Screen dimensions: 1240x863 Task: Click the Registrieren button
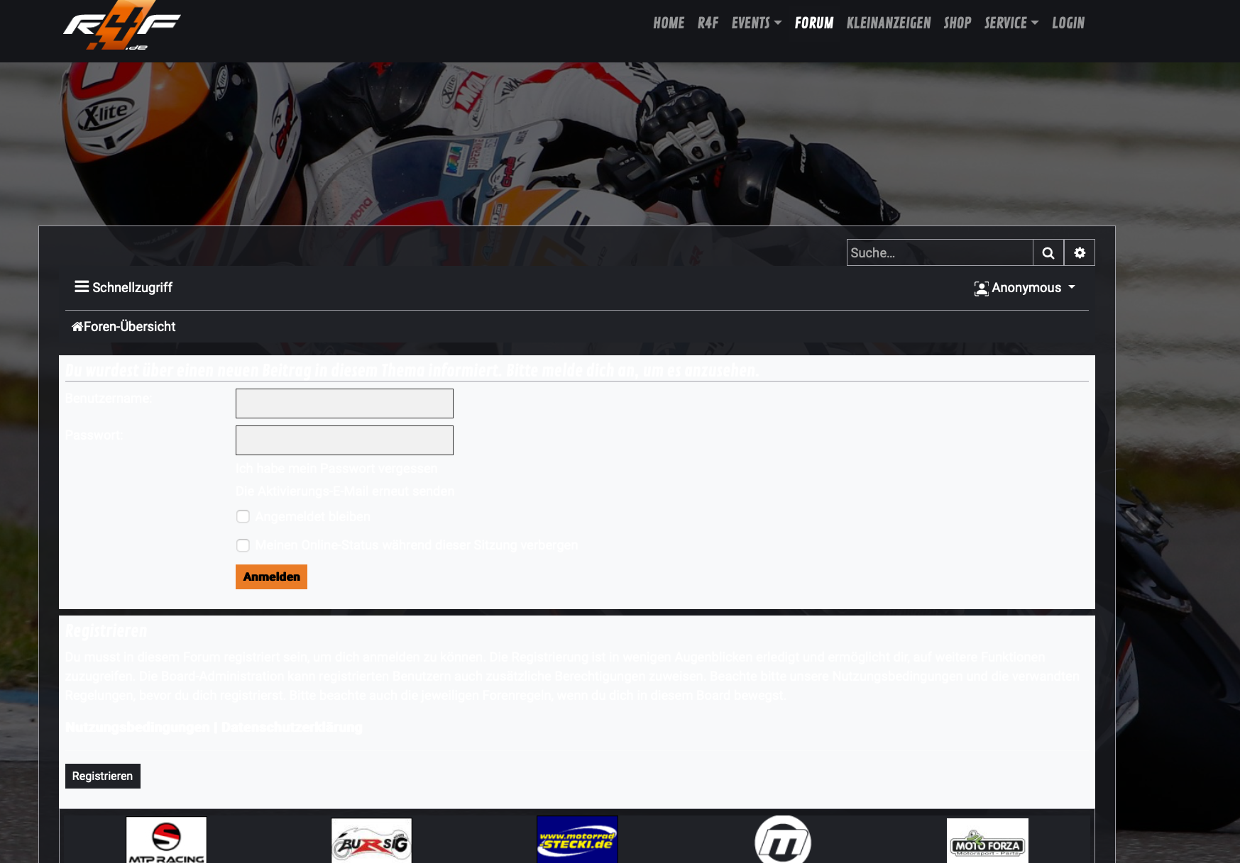(x=102, y=776)
